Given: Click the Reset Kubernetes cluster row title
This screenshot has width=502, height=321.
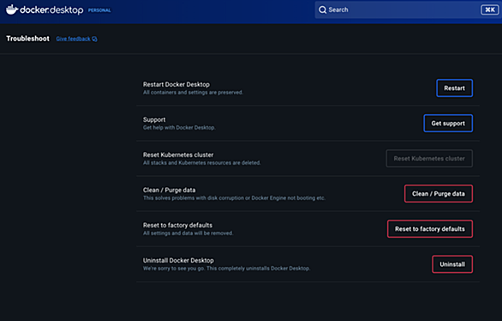Looking at the screenshot, I should (178, 154).
